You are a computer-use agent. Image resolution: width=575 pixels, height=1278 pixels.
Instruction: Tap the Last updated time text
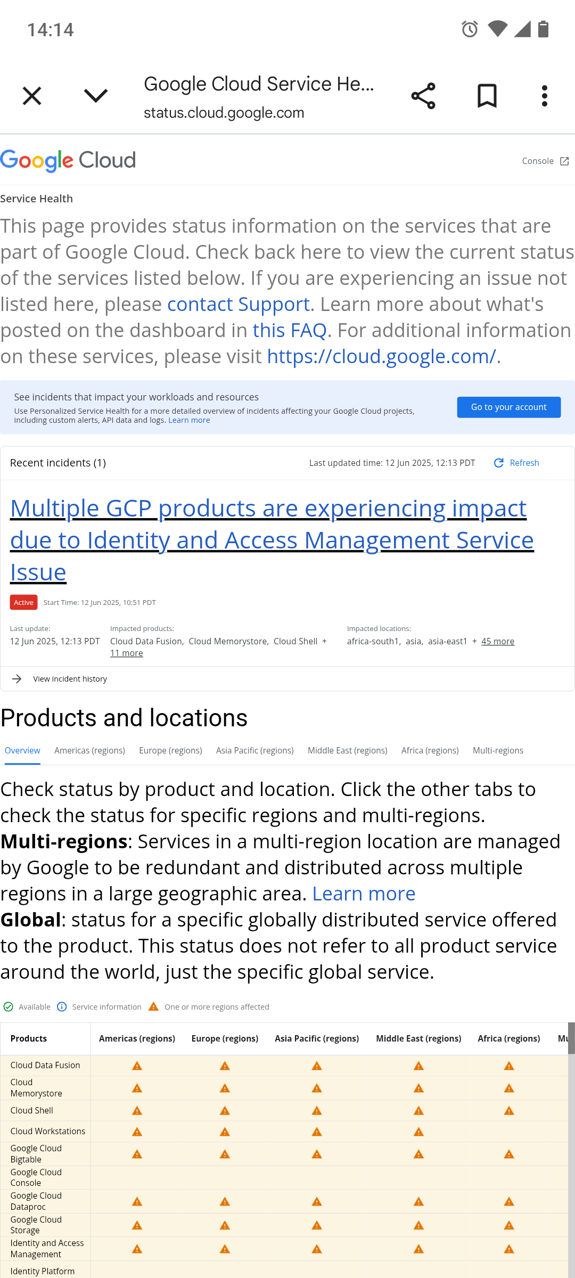392,463
